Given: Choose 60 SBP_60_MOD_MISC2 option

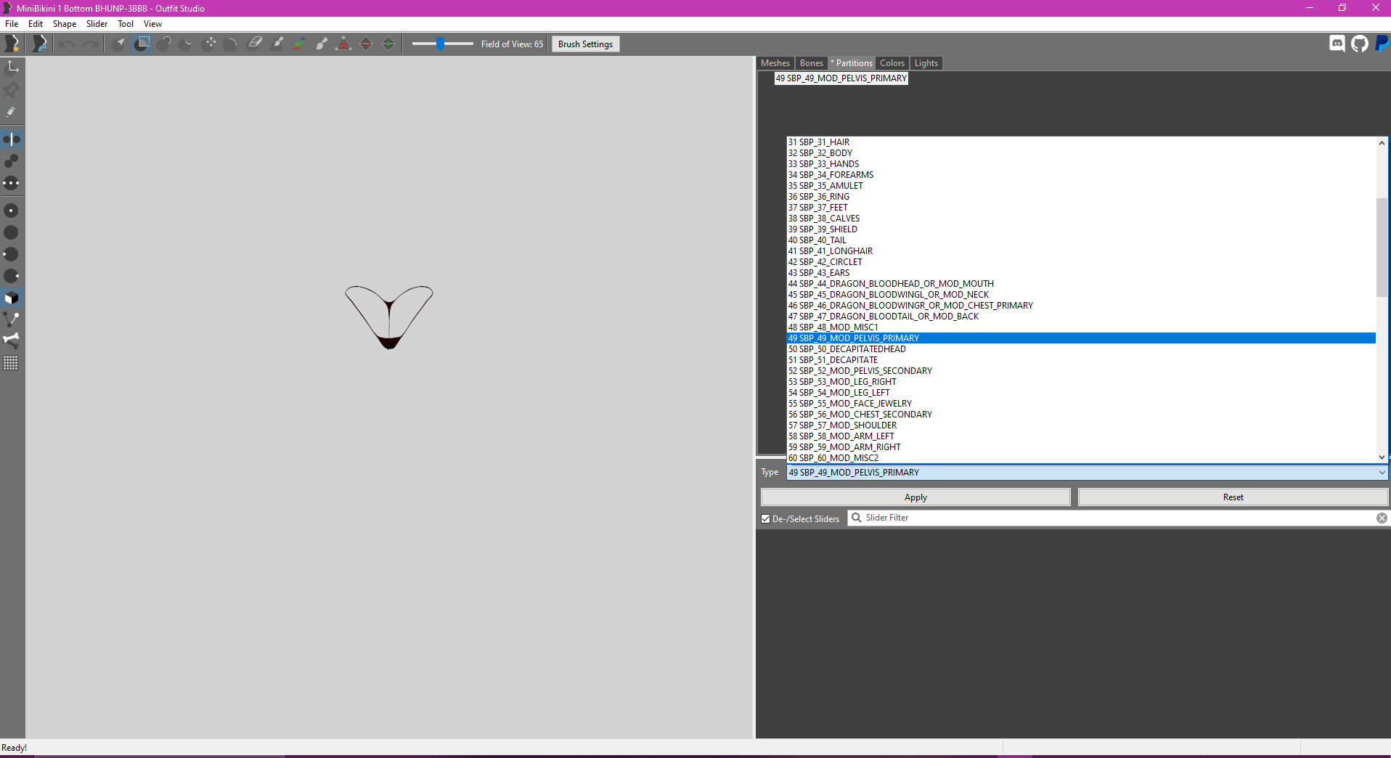Looking at the screenshot, I should click(x=1081, y=458).
